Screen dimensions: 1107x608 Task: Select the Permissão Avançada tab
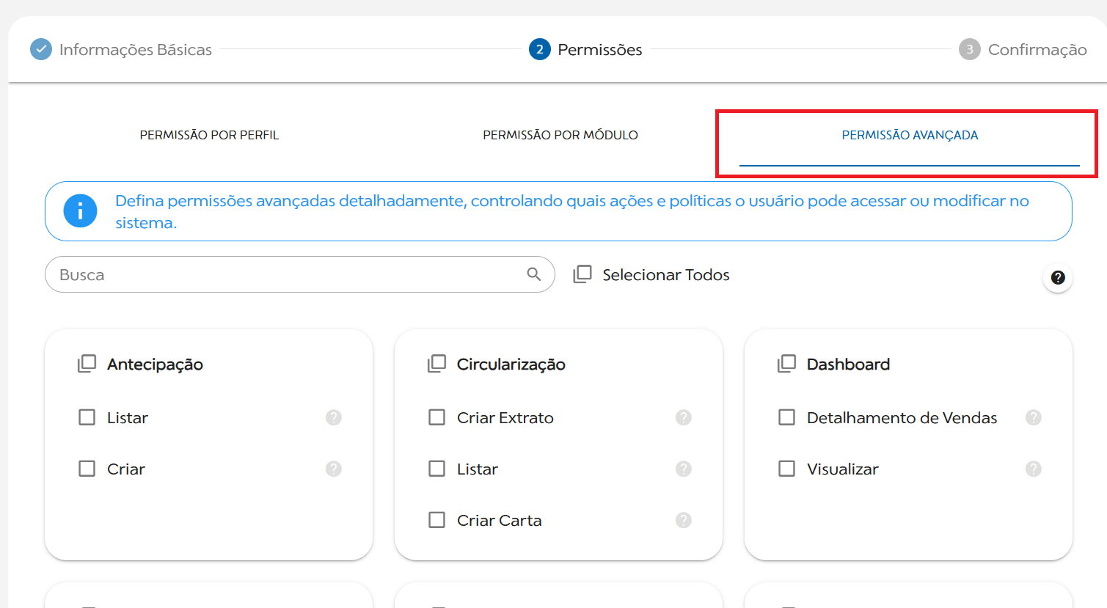tap(909, 135)
